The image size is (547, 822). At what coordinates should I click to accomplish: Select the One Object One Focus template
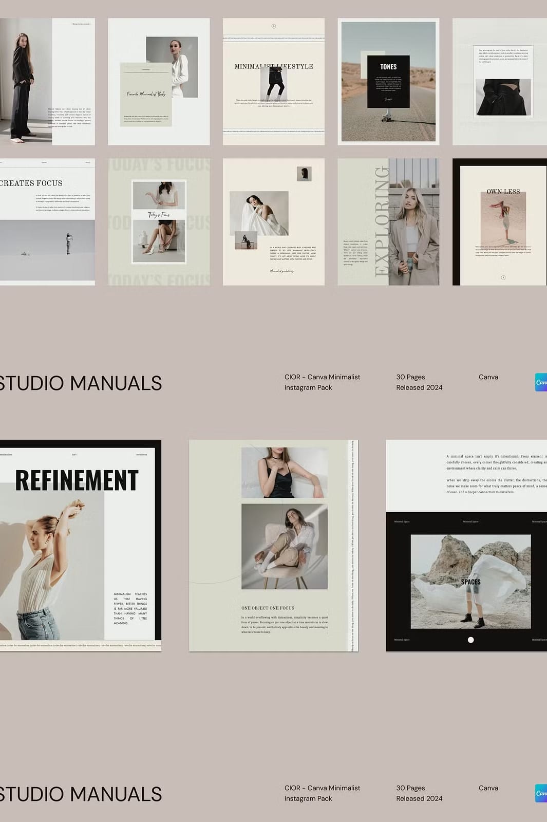273,545
